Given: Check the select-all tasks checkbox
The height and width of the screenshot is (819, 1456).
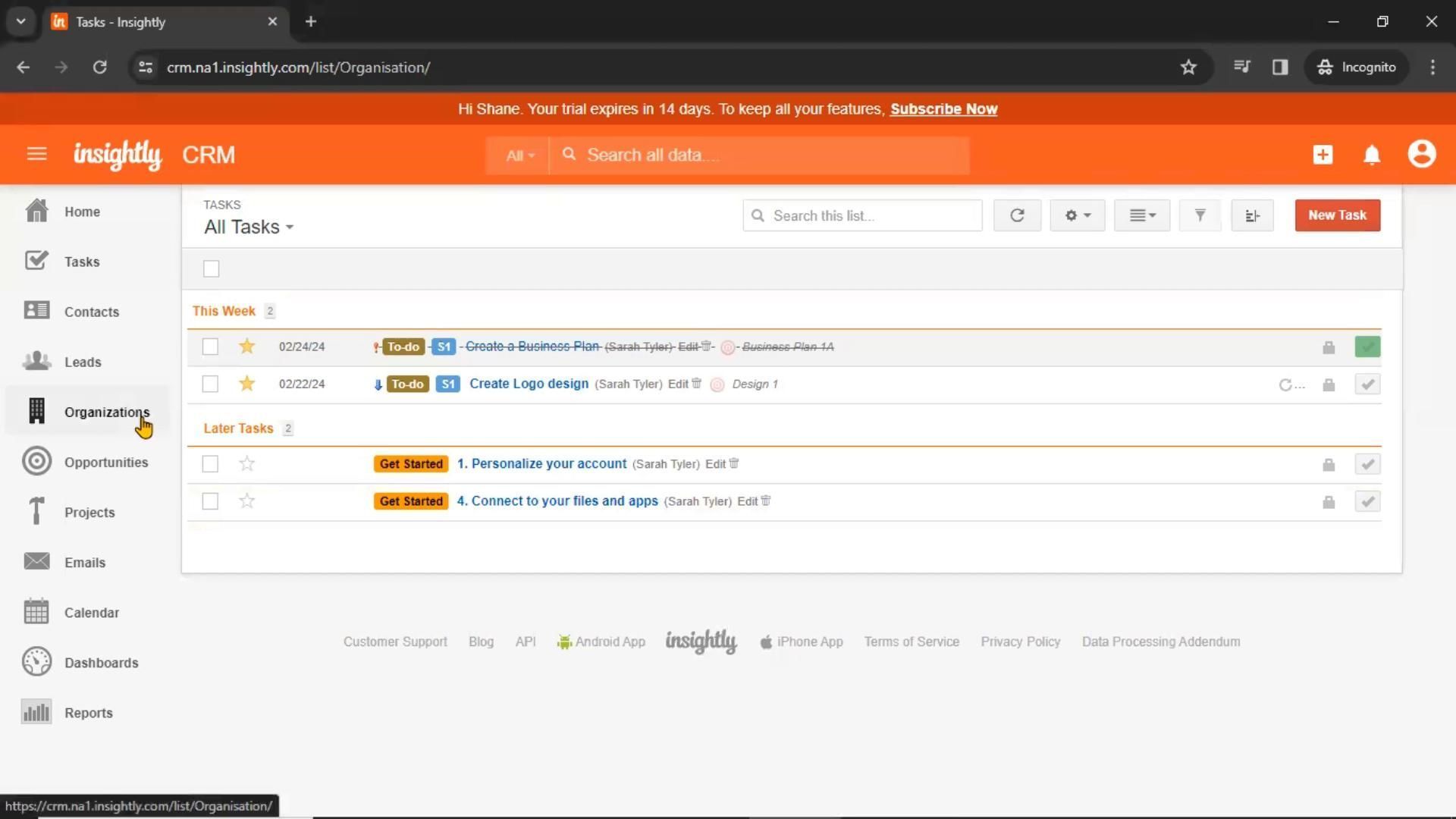Looking at the screenshot, I should 211,269.
